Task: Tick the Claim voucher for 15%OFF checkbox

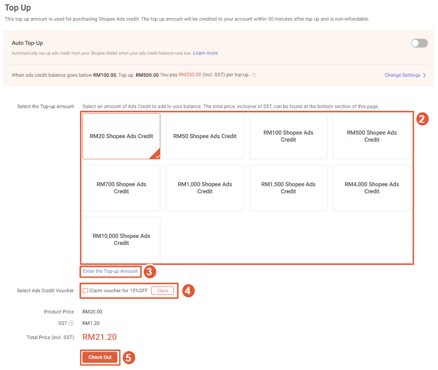Action: (x=85, y=290)
